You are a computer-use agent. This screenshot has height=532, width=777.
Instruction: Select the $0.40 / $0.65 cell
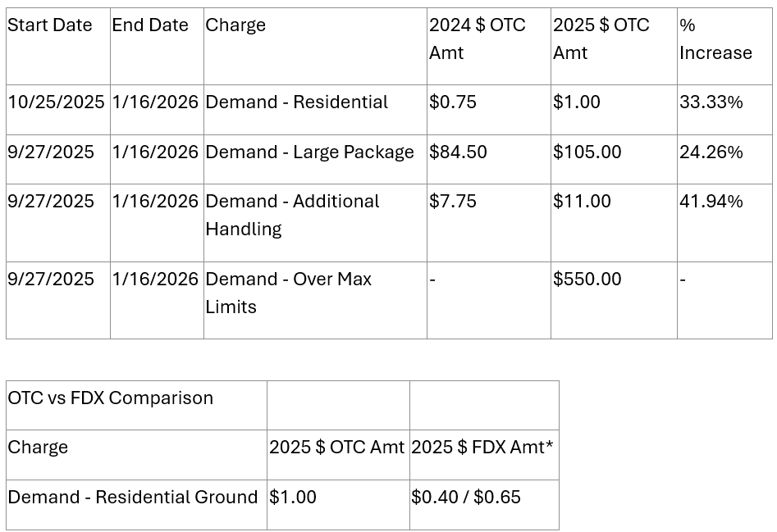(484, 505)
